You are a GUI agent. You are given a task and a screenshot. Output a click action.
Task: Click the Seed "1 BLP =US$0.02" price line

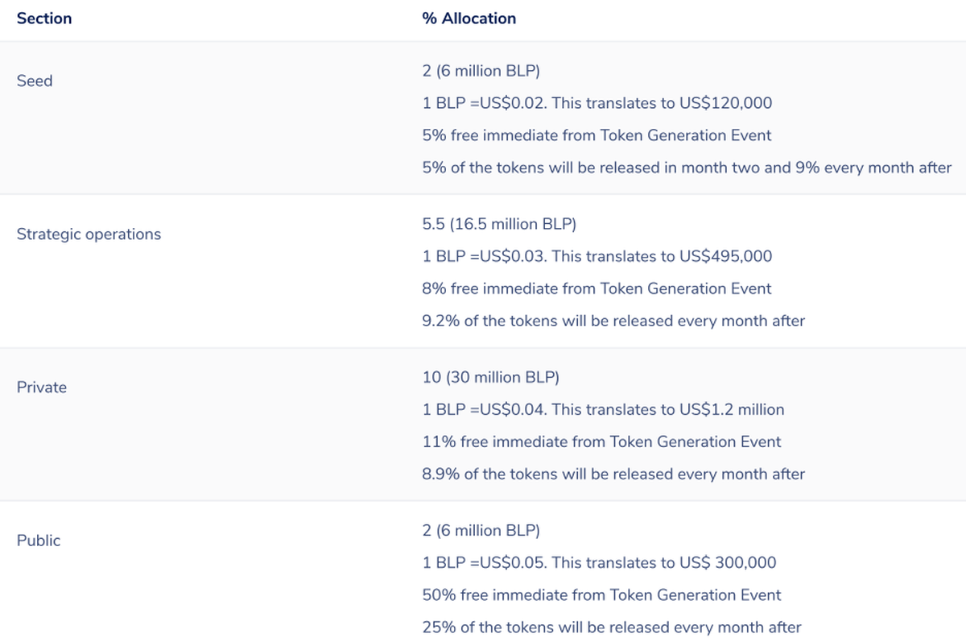(597, 103)
